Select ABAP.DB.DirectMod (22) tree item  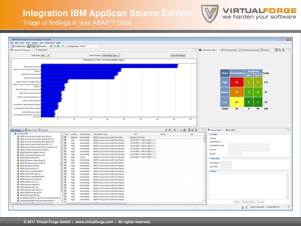click(x=28, y=158)
